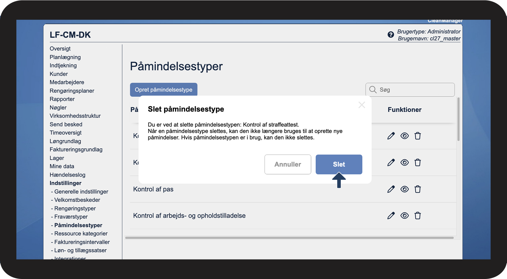Navigate to Medarbejdere in the sidebar
Screen dimensions: 507x279
pyautogui.click(x=67, y=82)
